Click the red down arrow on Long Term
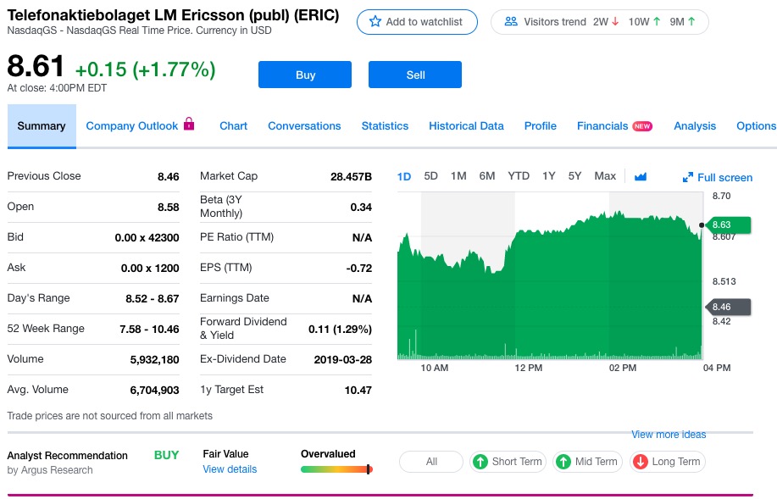The height and width of the screenshot is (499, 777). [x=641, y=462]
